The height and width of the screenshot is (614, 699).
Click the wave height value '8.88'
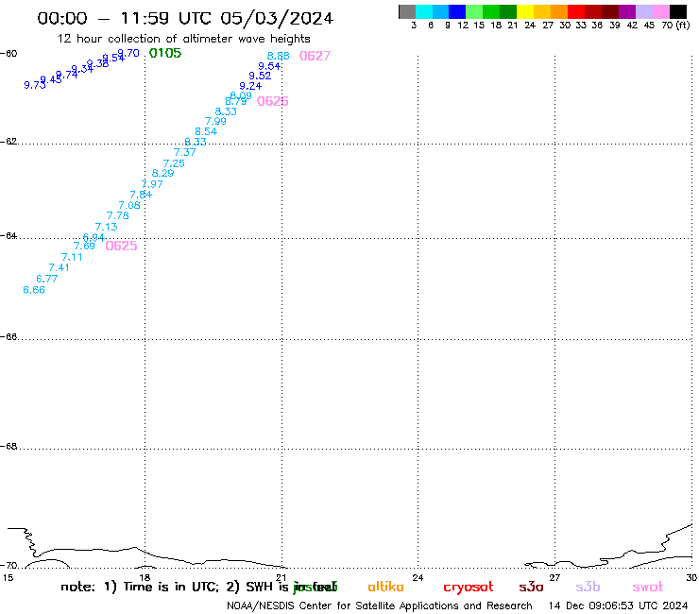[x=278, y=56]
